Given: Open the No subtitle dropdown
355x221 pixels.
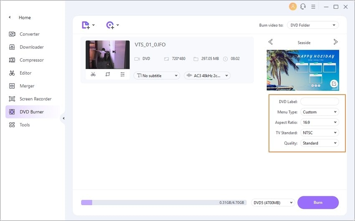Looking at the screenshot, I should coord(157,76).
